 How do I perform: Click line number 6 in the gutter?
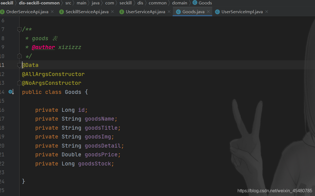point(3,21)
